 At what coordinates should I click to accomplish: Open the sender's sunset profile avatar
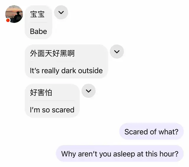coord(14,14)
